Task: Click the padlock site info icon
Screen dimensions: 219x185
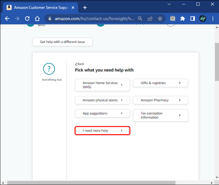Action: tap(50, 18)
